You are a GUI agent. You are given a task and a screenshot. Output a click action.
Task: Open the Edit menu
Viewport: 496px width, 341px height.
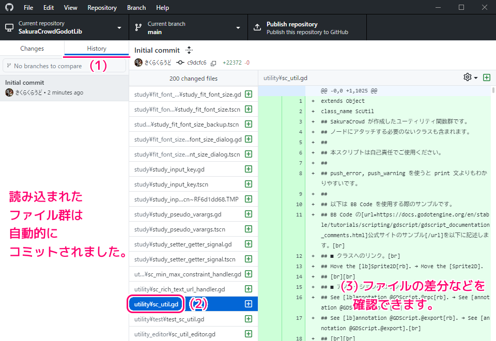click(x=49, y=8)
